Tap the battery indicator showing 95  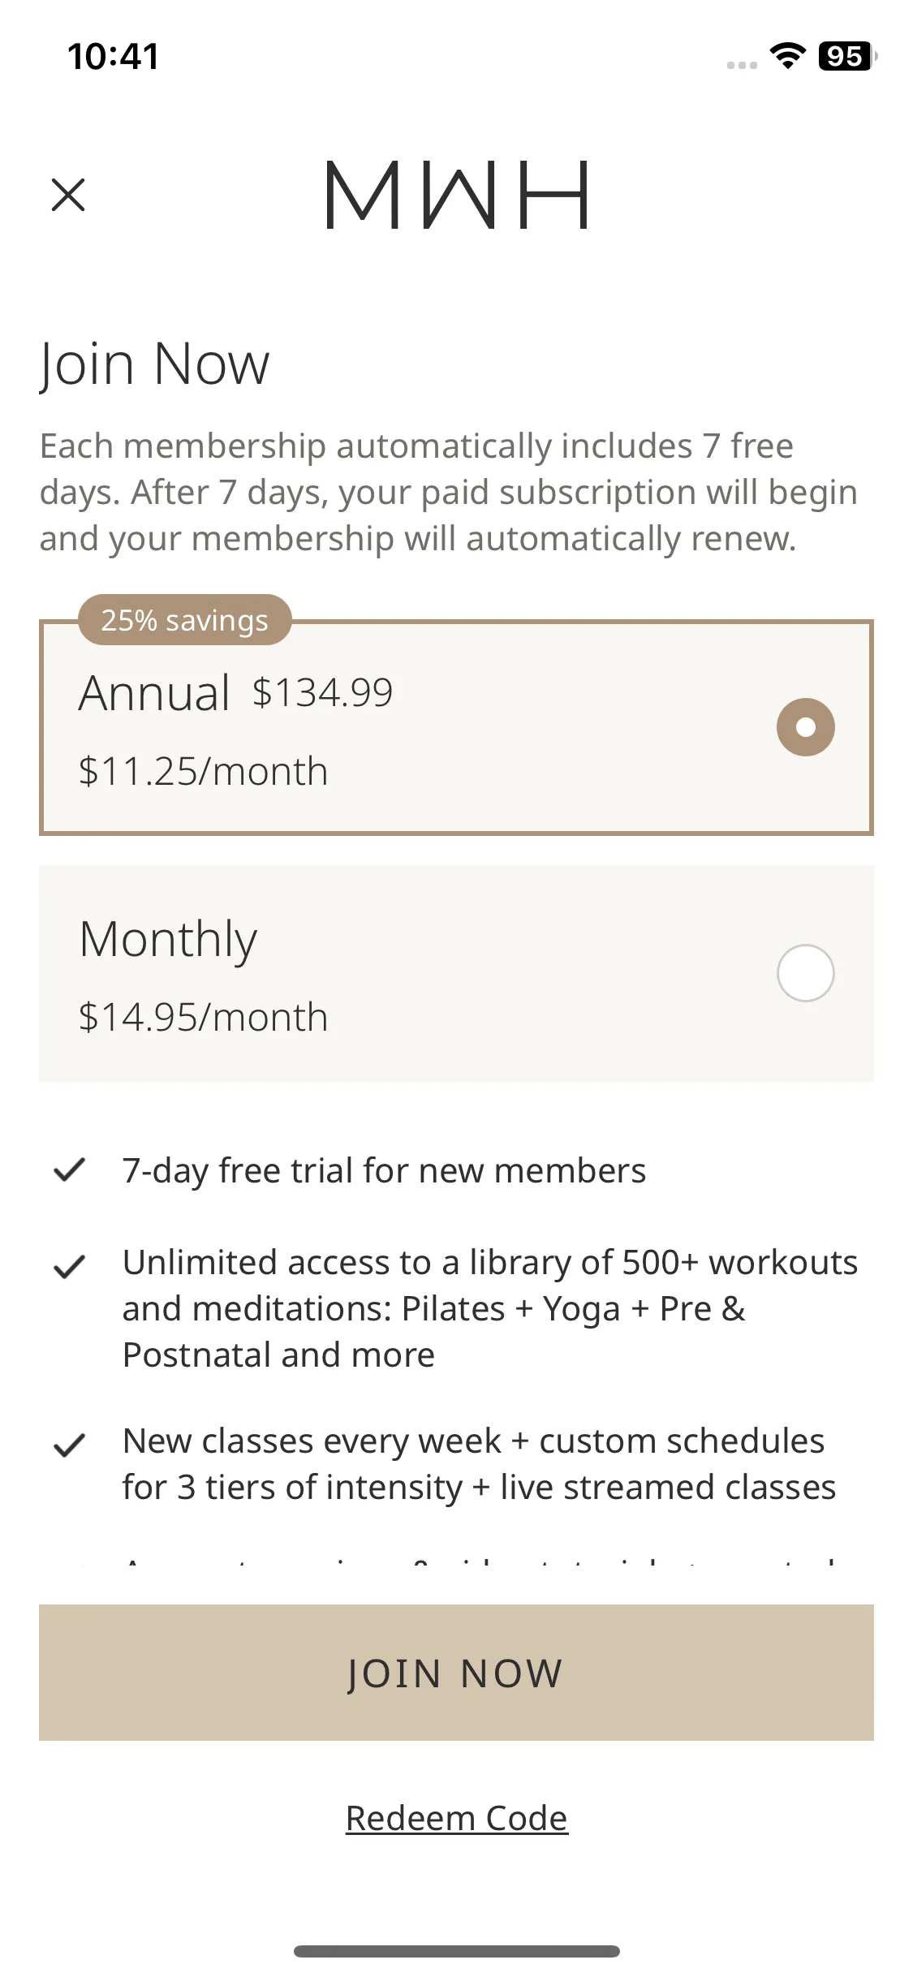[x=848, y=56]
